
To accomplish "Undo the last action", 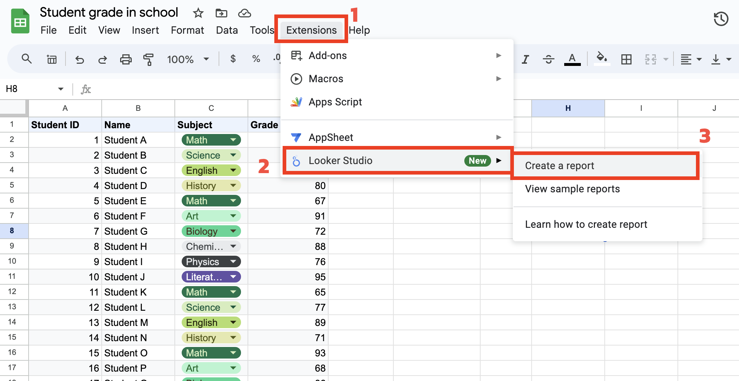I will coord(80,59).
